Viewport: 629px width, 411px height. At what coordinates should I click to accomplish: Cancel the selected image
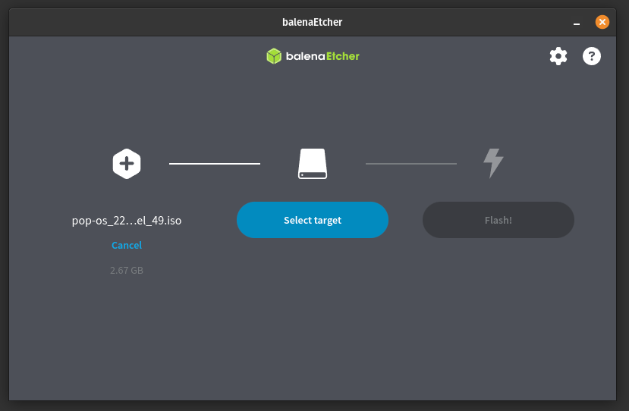pyautogui.click(x=127, y=245)
